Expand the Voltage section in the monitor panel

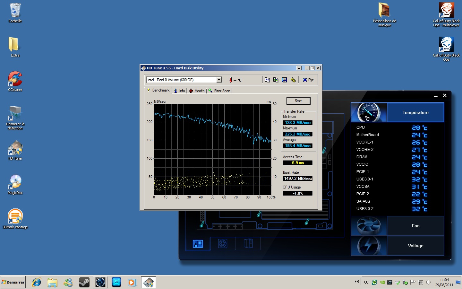tap(415, 246)
